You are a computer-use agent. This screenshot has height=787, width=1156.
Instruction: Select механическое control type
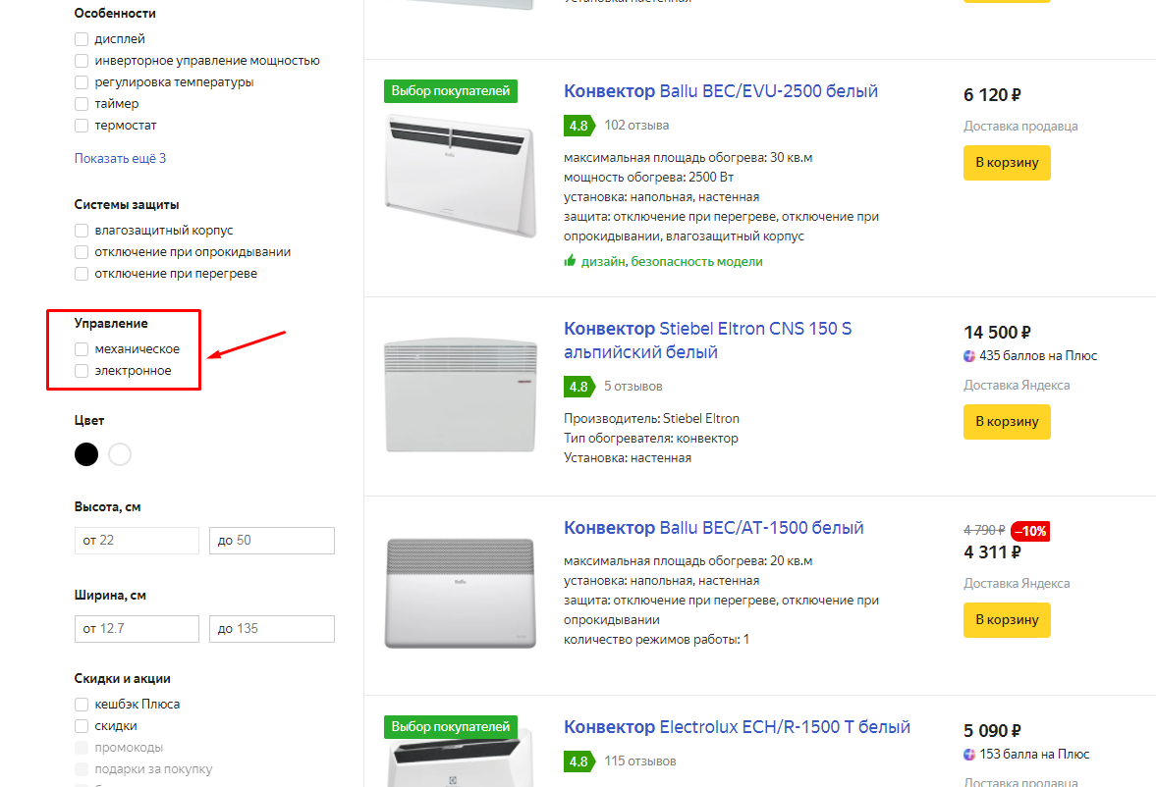[x=82, y=349]
